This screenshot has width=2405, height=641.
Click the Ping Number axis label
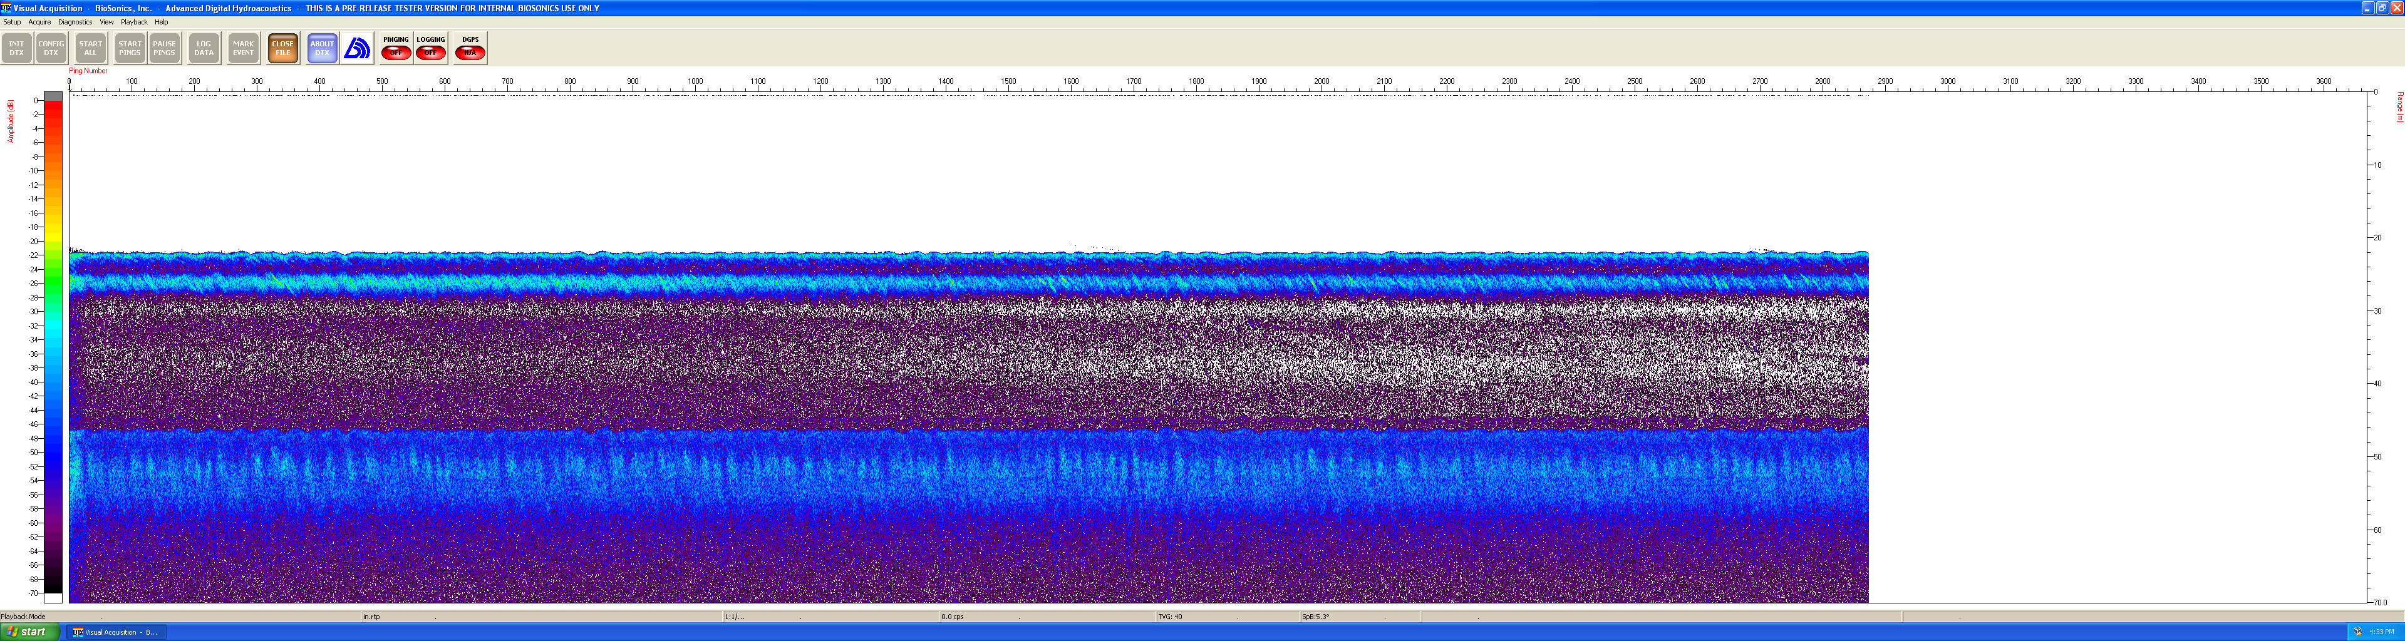pyautogui.click(x=89, y=71)
